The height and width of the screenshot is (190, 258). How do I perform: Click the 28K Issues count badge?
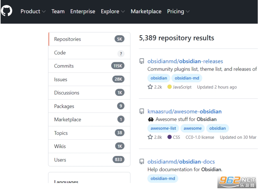[118, 79]
